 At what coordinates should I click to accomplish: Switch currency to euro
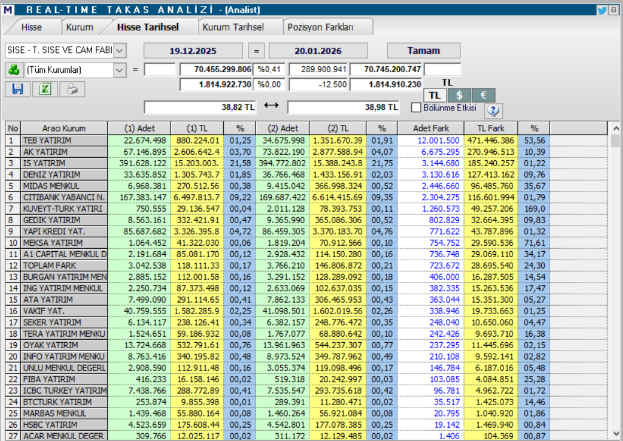pos(483,95)
